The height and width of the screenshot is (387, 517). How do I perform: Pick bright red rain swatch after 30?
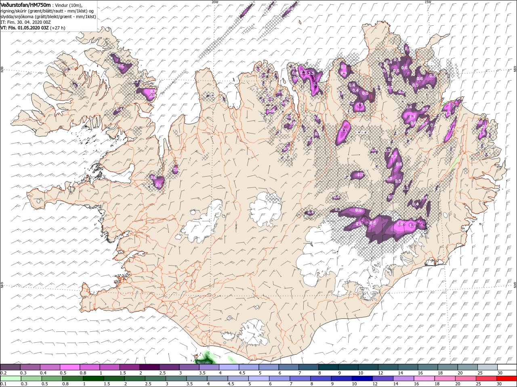506,379
